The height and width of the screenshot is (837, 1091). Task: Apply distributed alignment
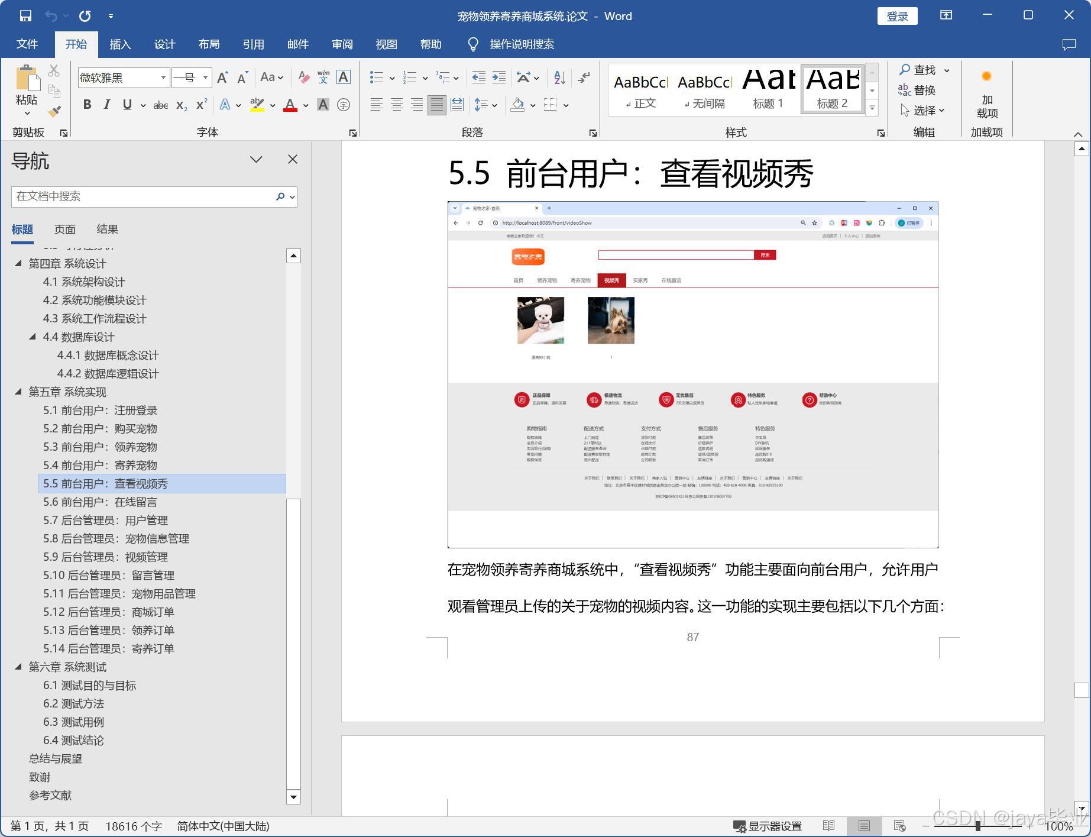point(457,105)
